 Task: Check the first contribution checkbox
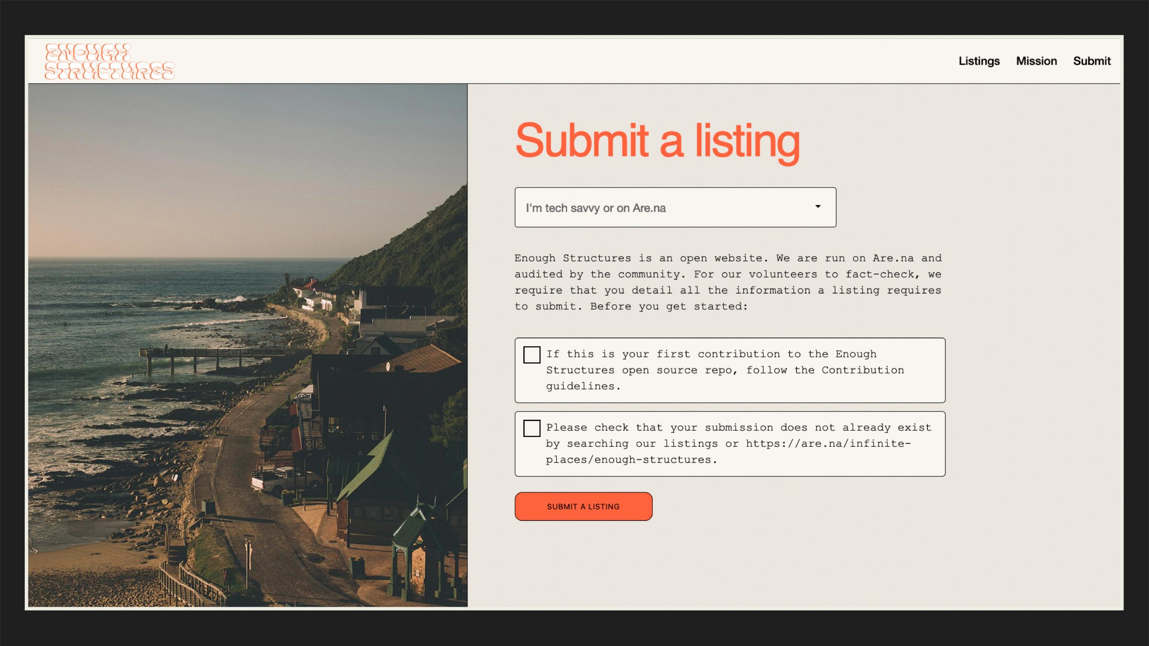pyautogui.click(x=531, y=355)
